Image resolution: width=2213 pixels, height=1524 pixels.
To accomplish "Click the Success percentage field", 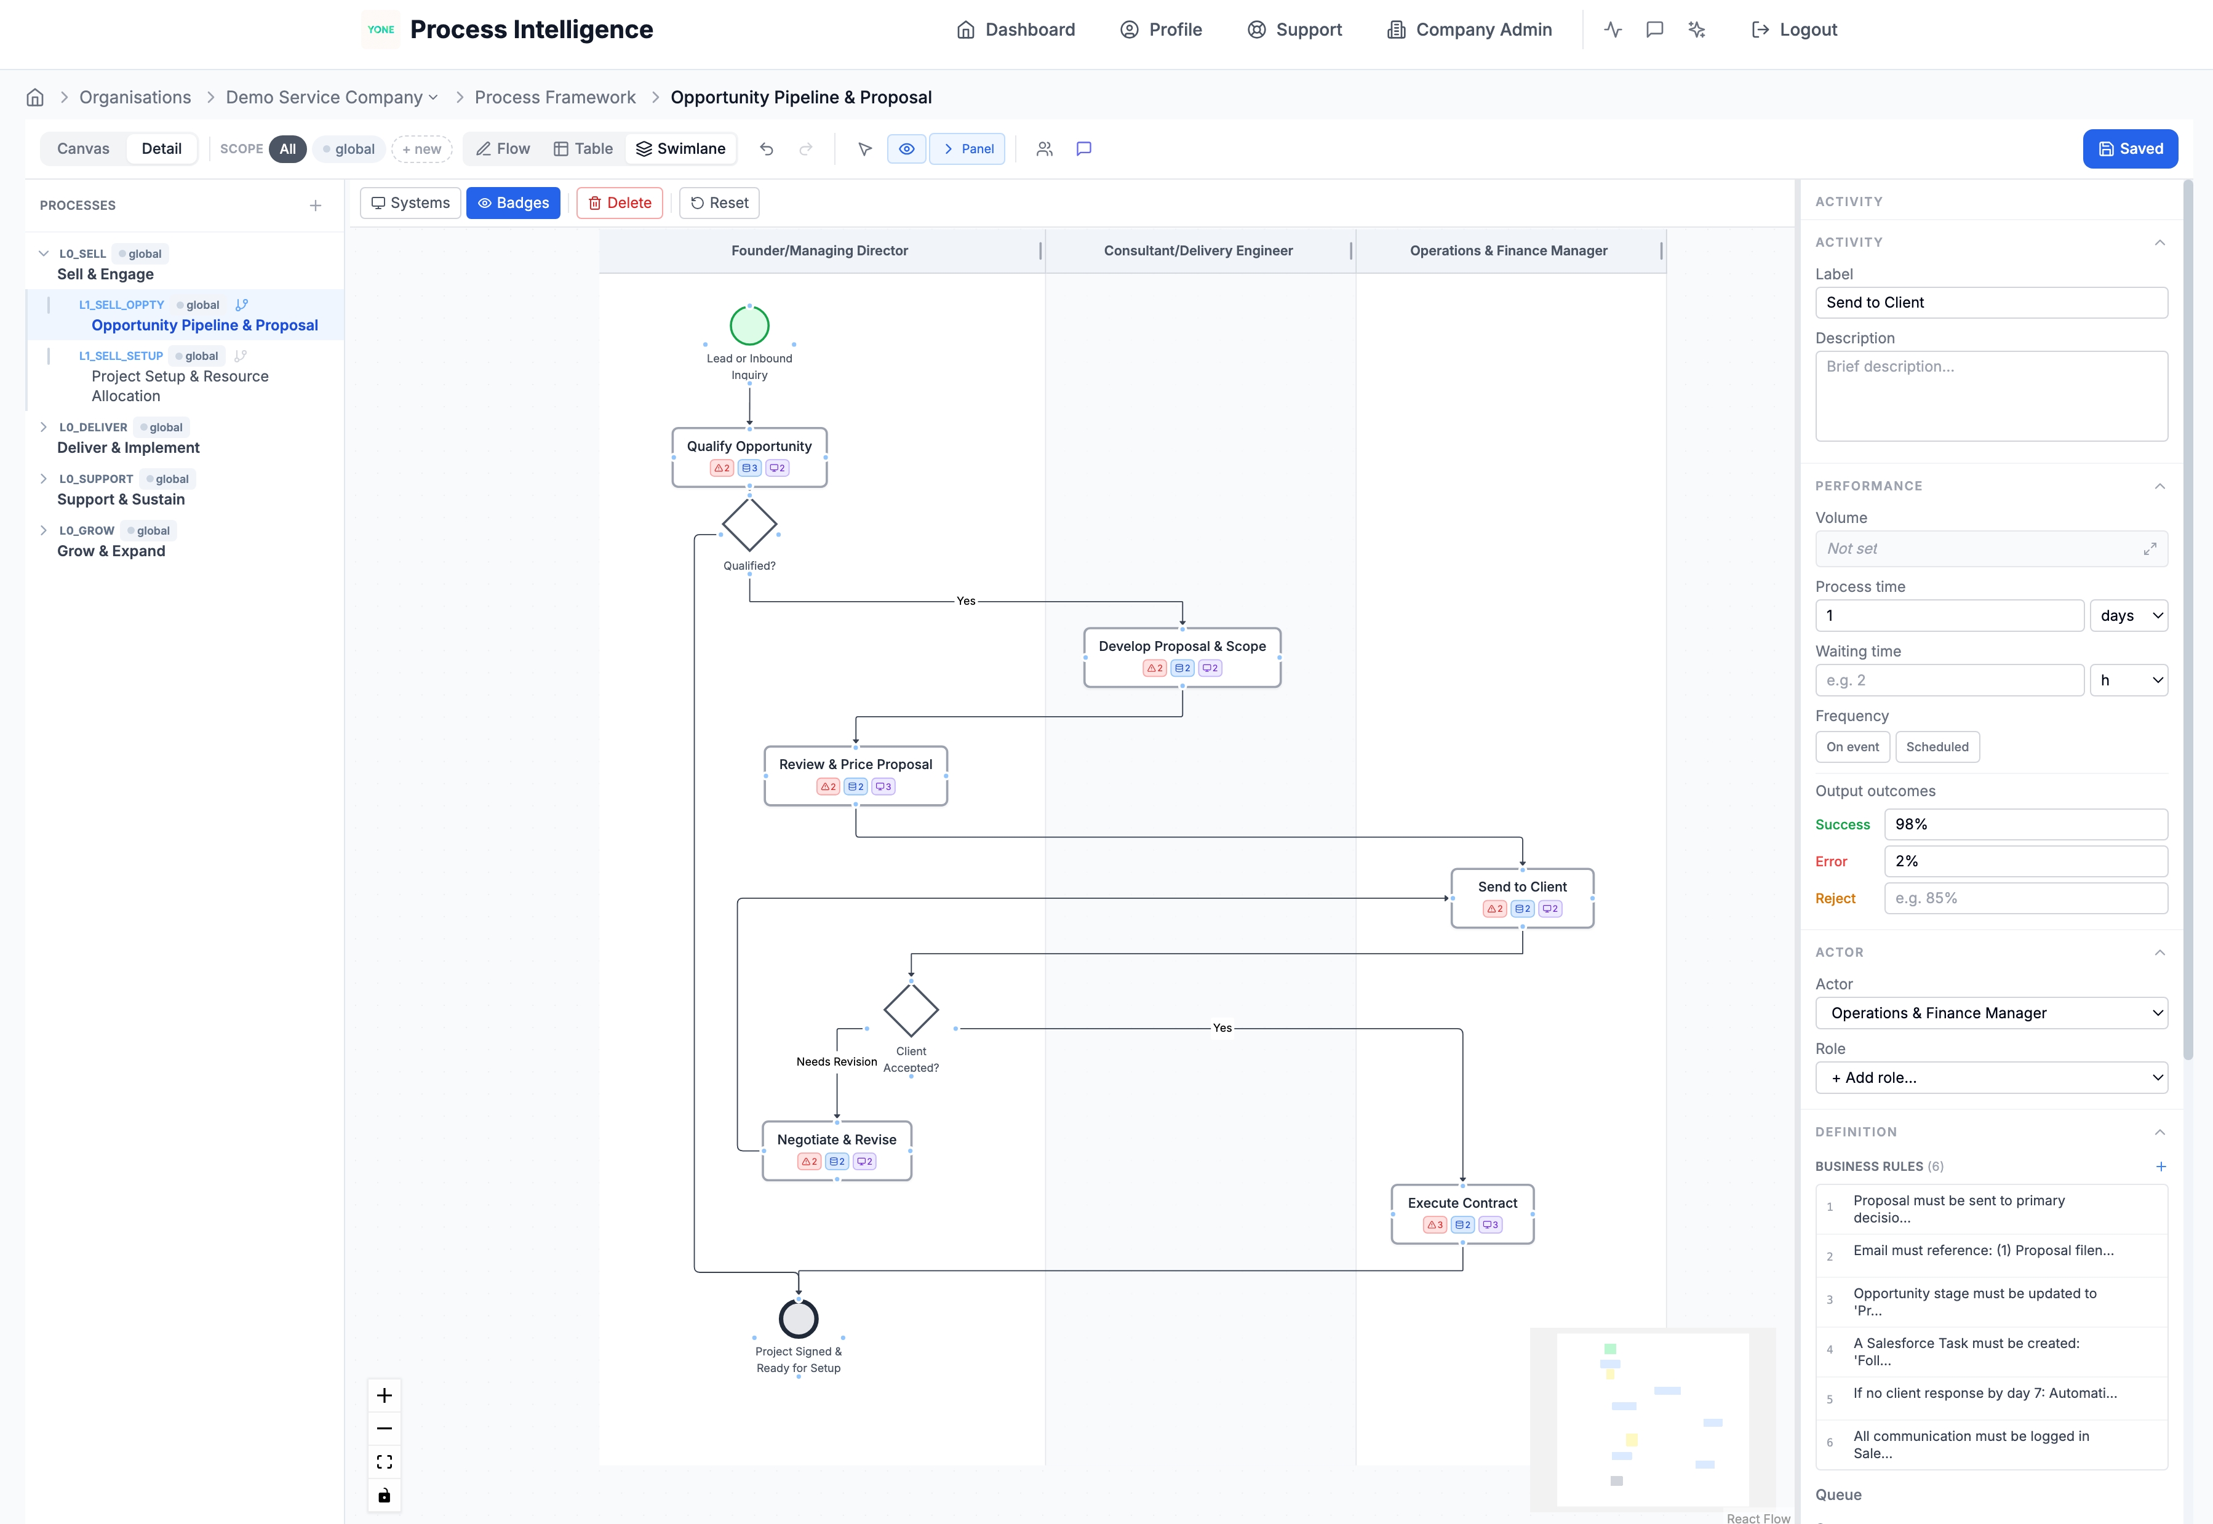I will pos(2026,824).
